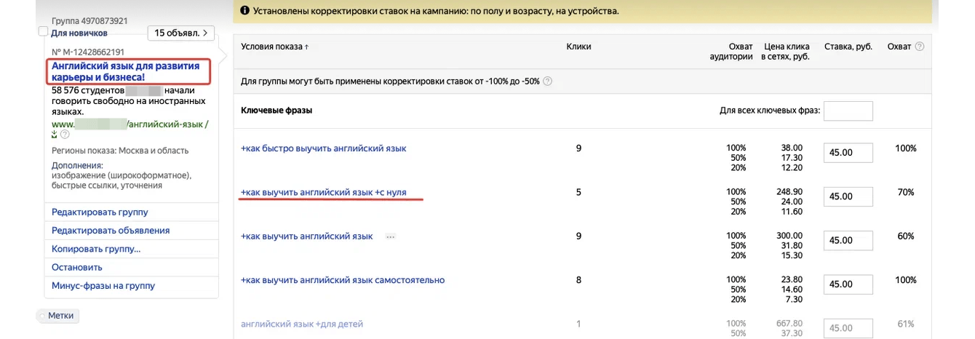Viewport: 975px width, 339px height.
Task: Open 'Минус-фразы на группу' link
Action: click(103, 286)
